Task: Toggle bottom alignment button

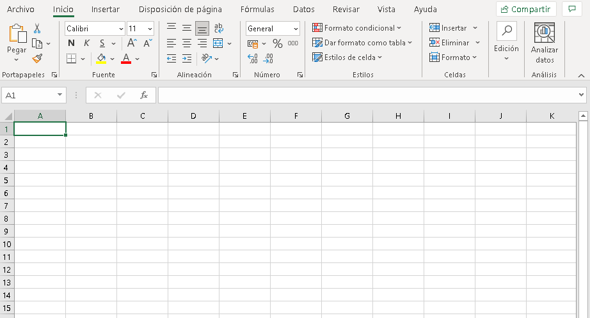Action: (x=202, y=29)
